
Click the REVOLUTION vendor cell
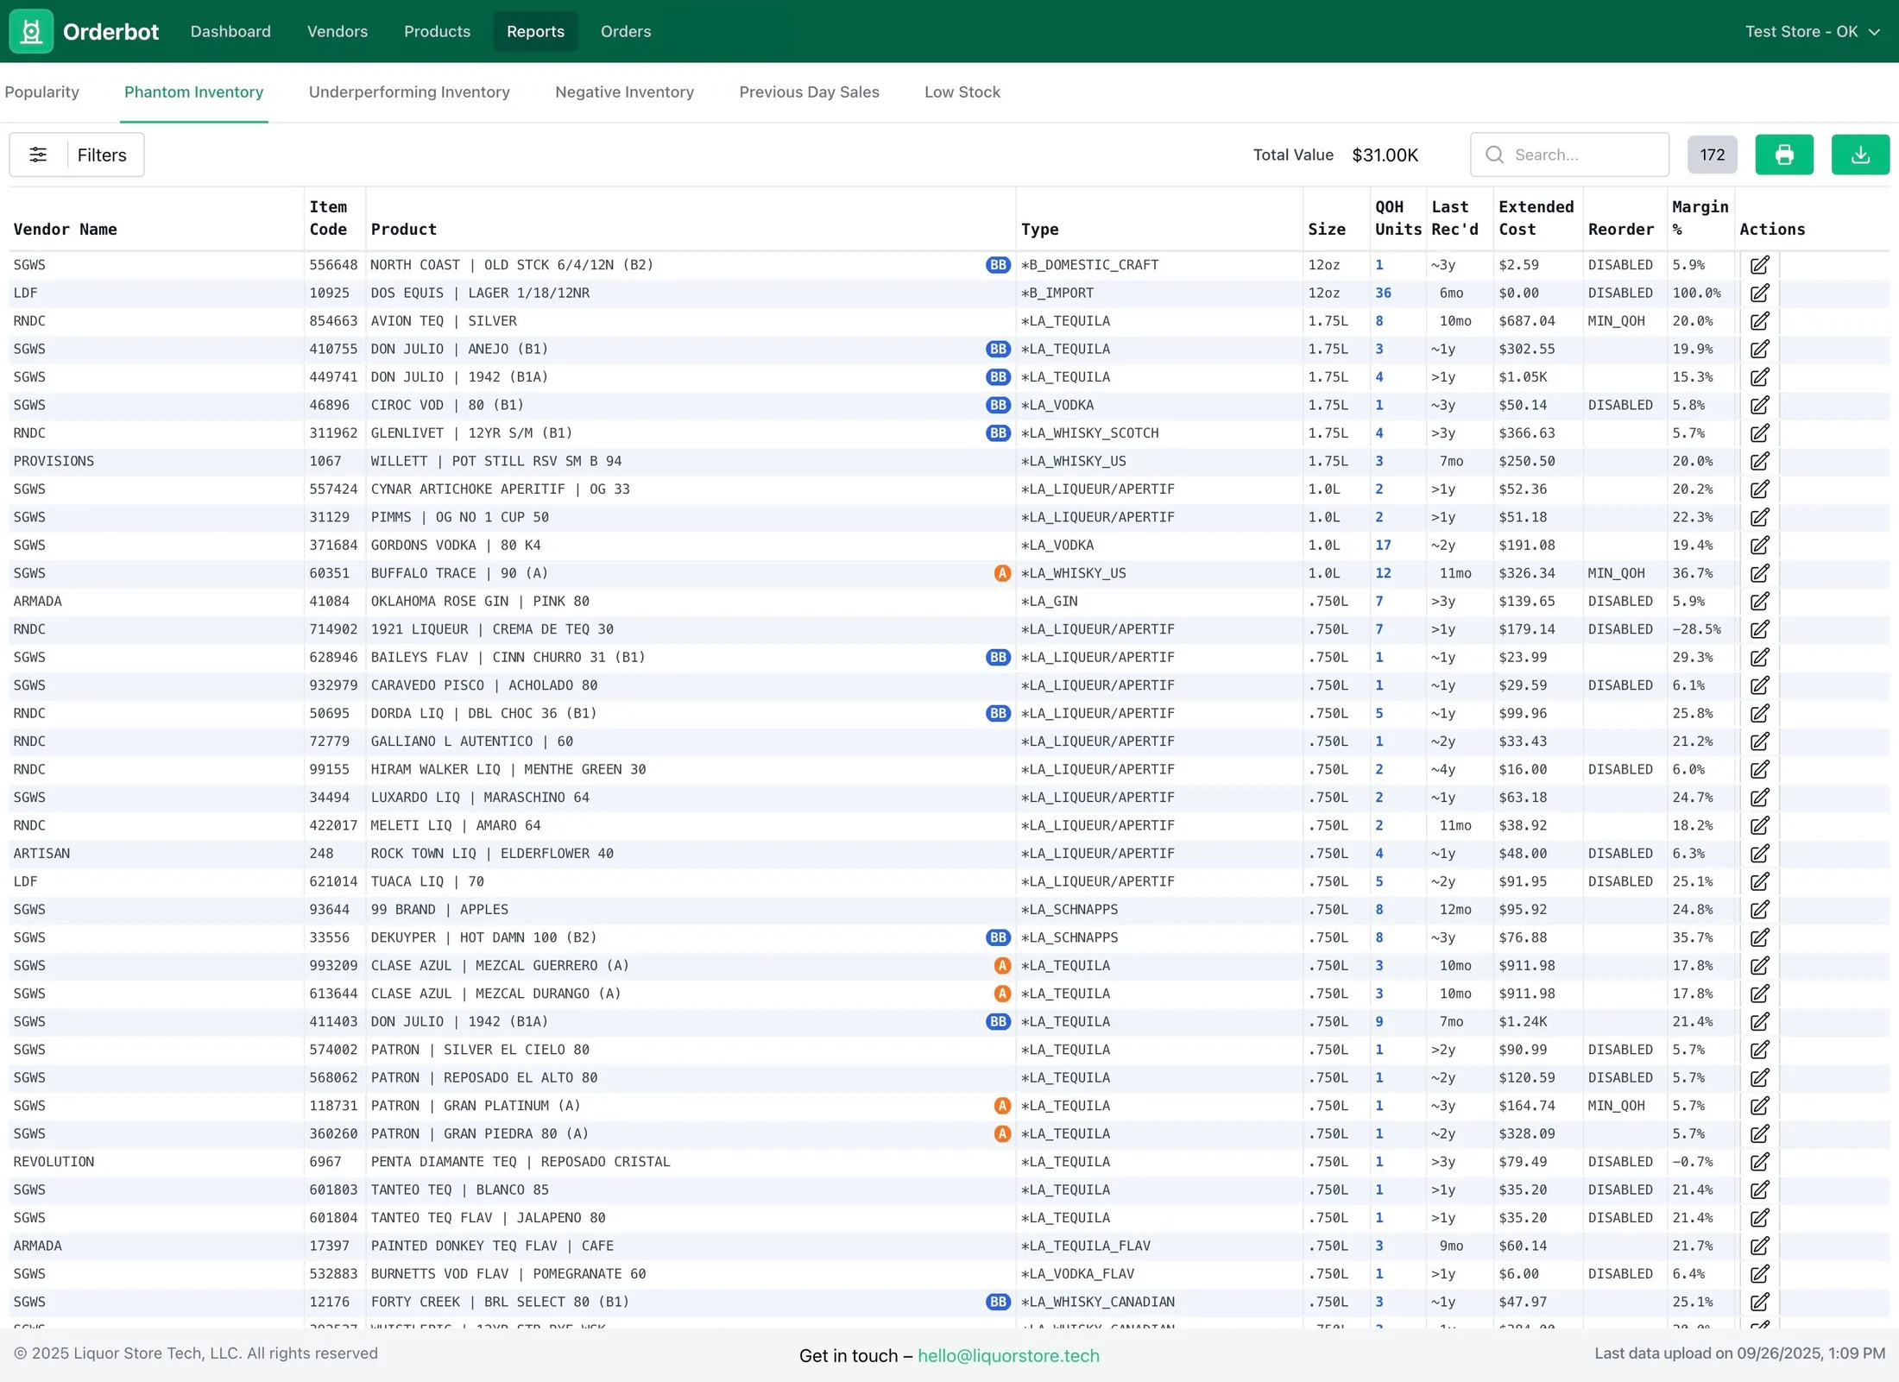pyautogui.click(x=54, y=1162)
